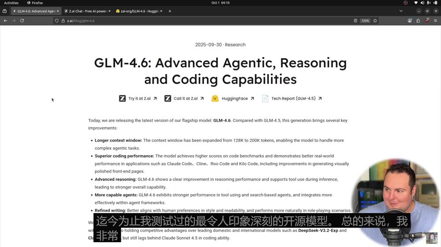Expand the list all tabs dropdown

[x=401, y=11]
